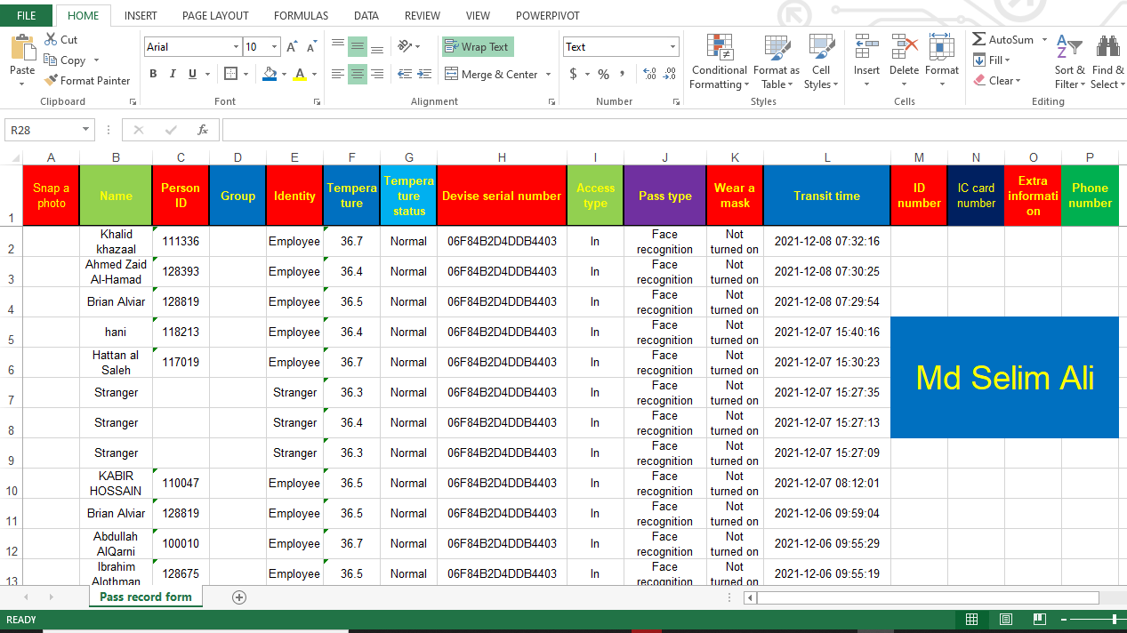Click the Insert Function fx icon
The width and height of the screenshot is (1127, 633).
(203, 130)
